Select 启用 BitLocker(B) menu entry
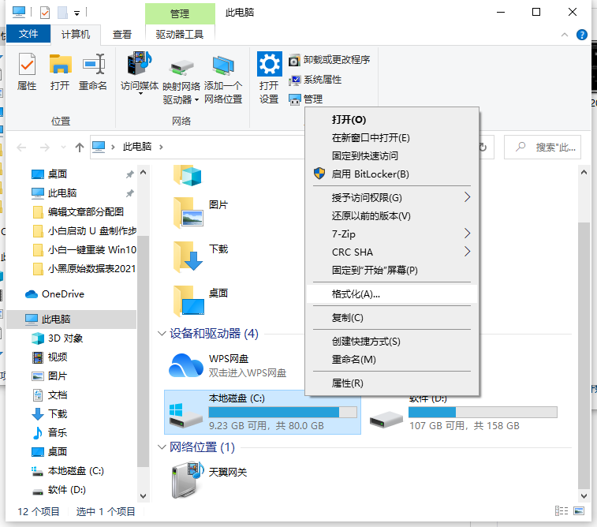 point(370,174)
